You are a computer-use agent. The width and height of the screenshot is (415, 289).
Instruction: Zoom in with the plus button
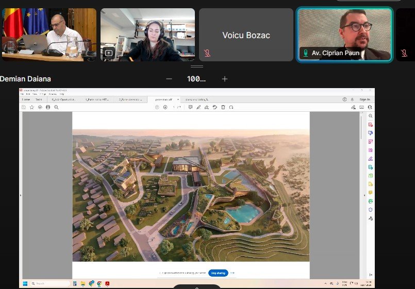tap(225, 79)
